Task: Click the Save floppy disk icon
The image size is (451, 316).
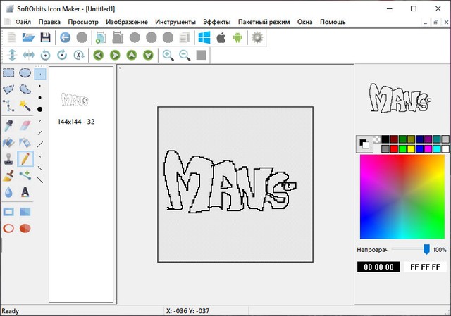Action: tap(45, 37)
